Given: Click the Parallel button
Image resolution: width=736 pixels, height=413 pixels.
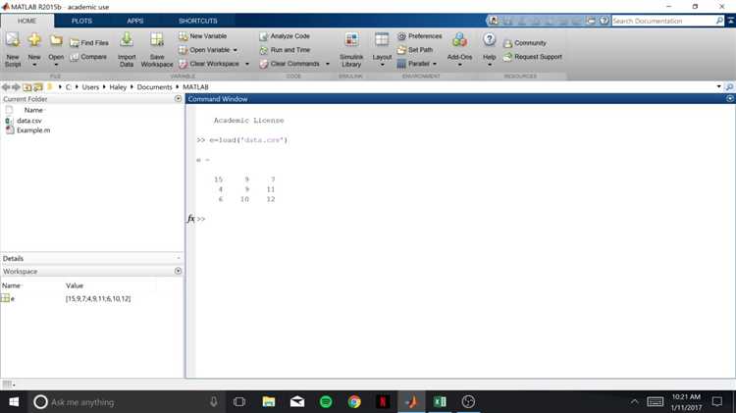Looking at the screenshot, I should 413,64.
